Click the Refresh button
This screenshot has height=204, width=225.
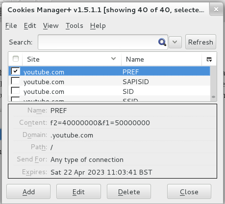click(200, 42)
